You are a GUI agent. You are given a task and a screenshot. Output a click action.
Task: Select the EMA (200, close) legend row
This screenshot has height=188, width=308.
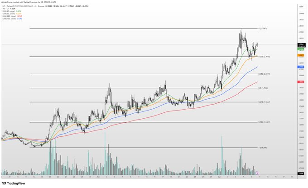[x=12, y=16]
